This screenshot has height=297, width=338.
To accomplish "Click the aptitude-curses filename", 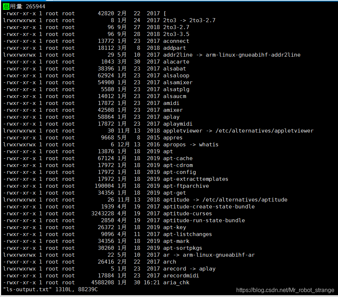I will (x=188, y=213).
